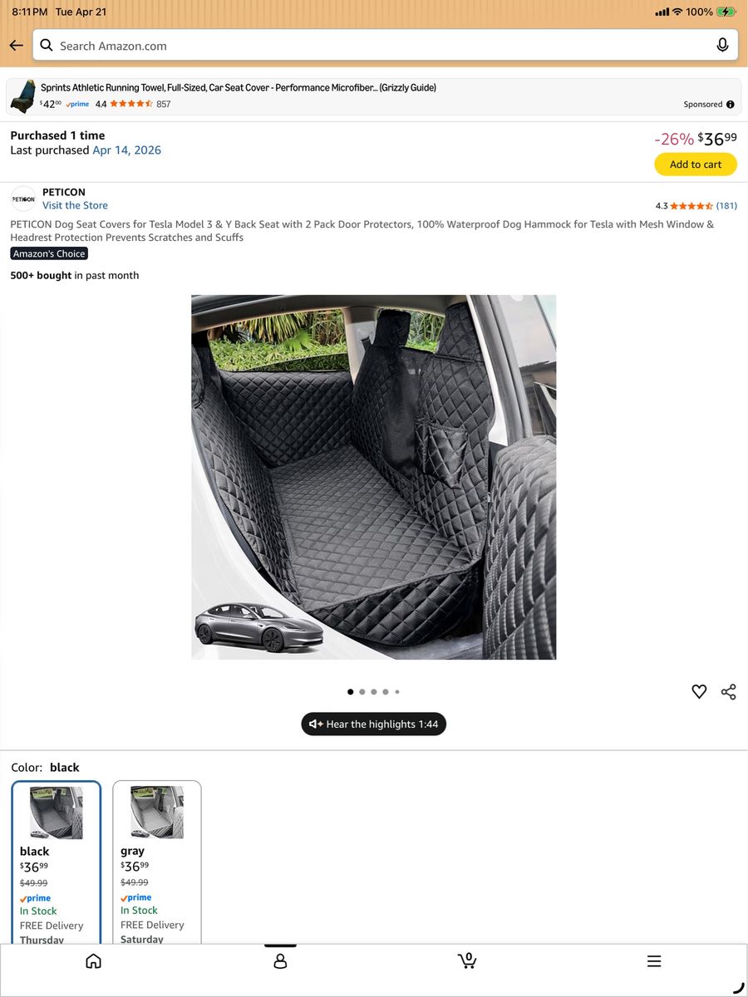Screen dimensions: 748x997
Task: Open the Visit the Store link
Action: point(75,205)
